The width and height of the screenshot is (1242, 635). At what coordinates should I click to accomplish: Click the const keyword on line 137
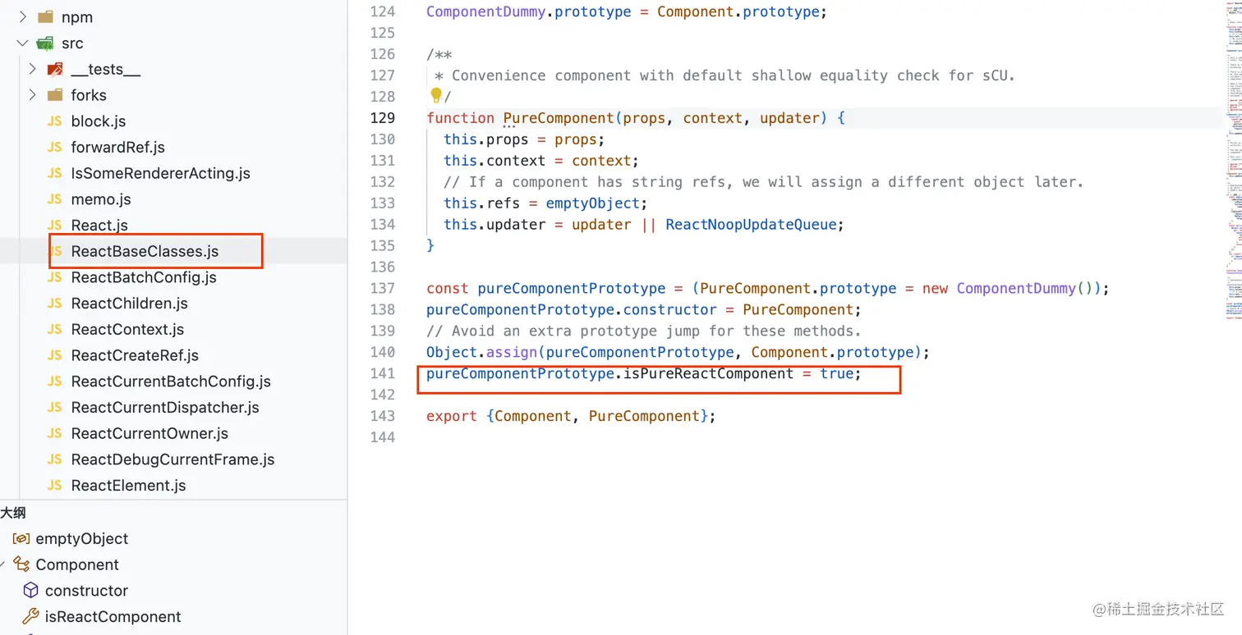point(448,289)
